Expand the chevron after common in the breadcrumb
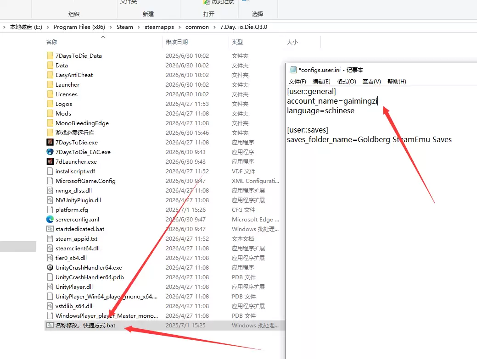 tap(214, 27)
